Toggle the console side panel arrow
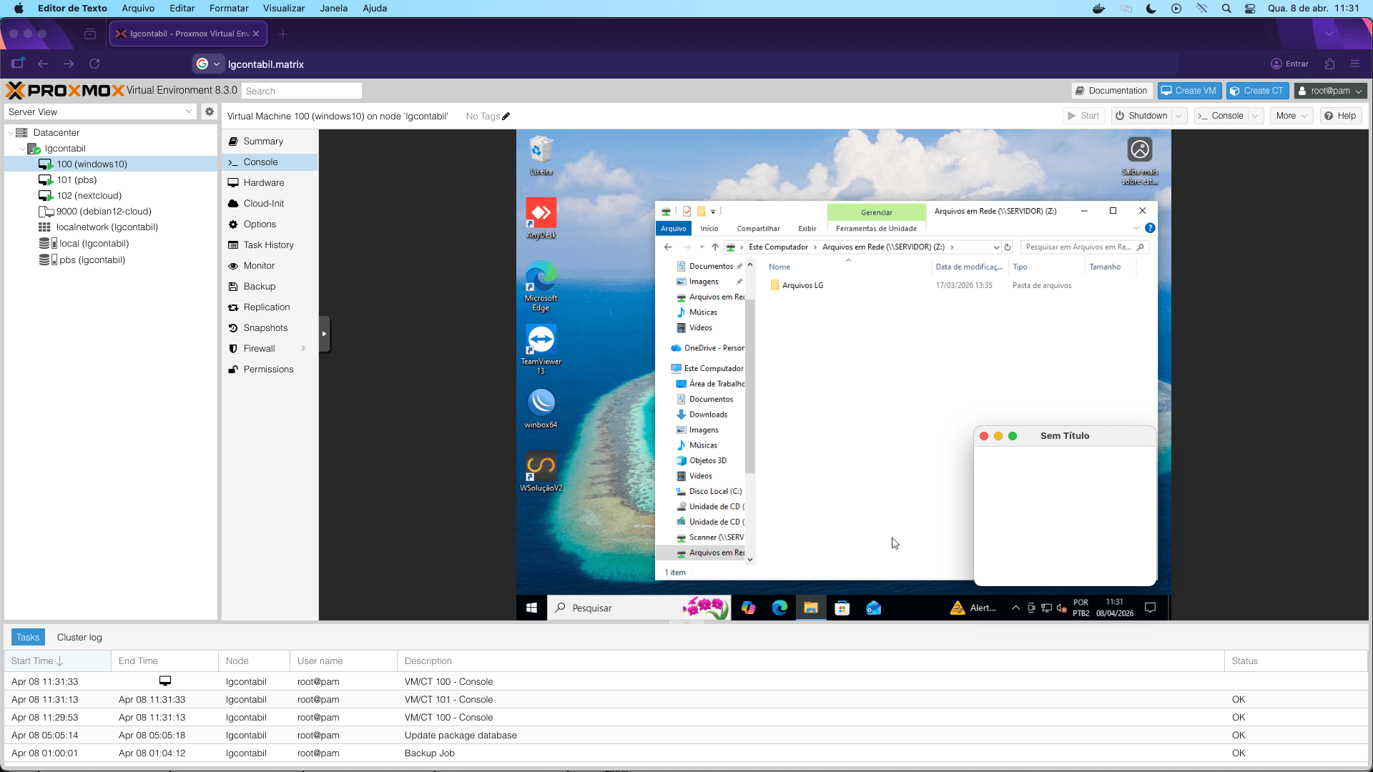 [324, 334]
